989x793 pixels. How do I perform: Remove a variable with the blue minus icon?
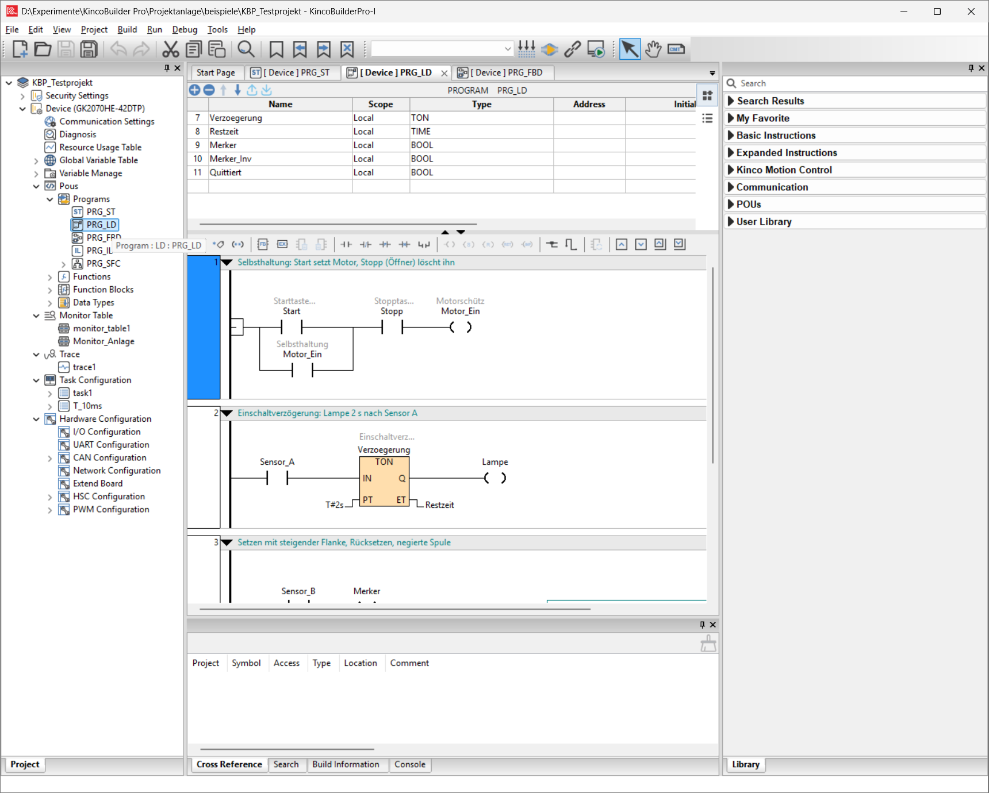pos(209,90)
